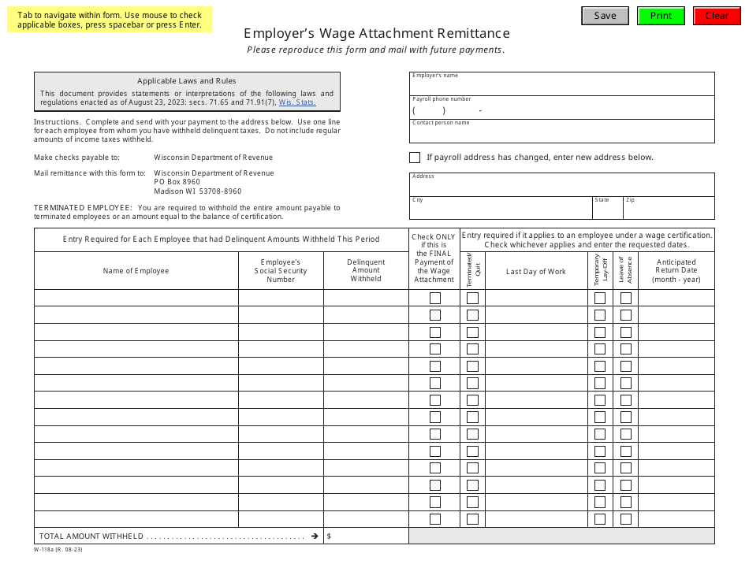
Task: Check Terminated/Quit in the bottom row
Action: click(x=471, y=519)
